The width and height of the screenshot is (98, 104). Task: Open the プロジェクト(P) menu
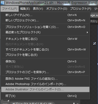tap(81, 9)
